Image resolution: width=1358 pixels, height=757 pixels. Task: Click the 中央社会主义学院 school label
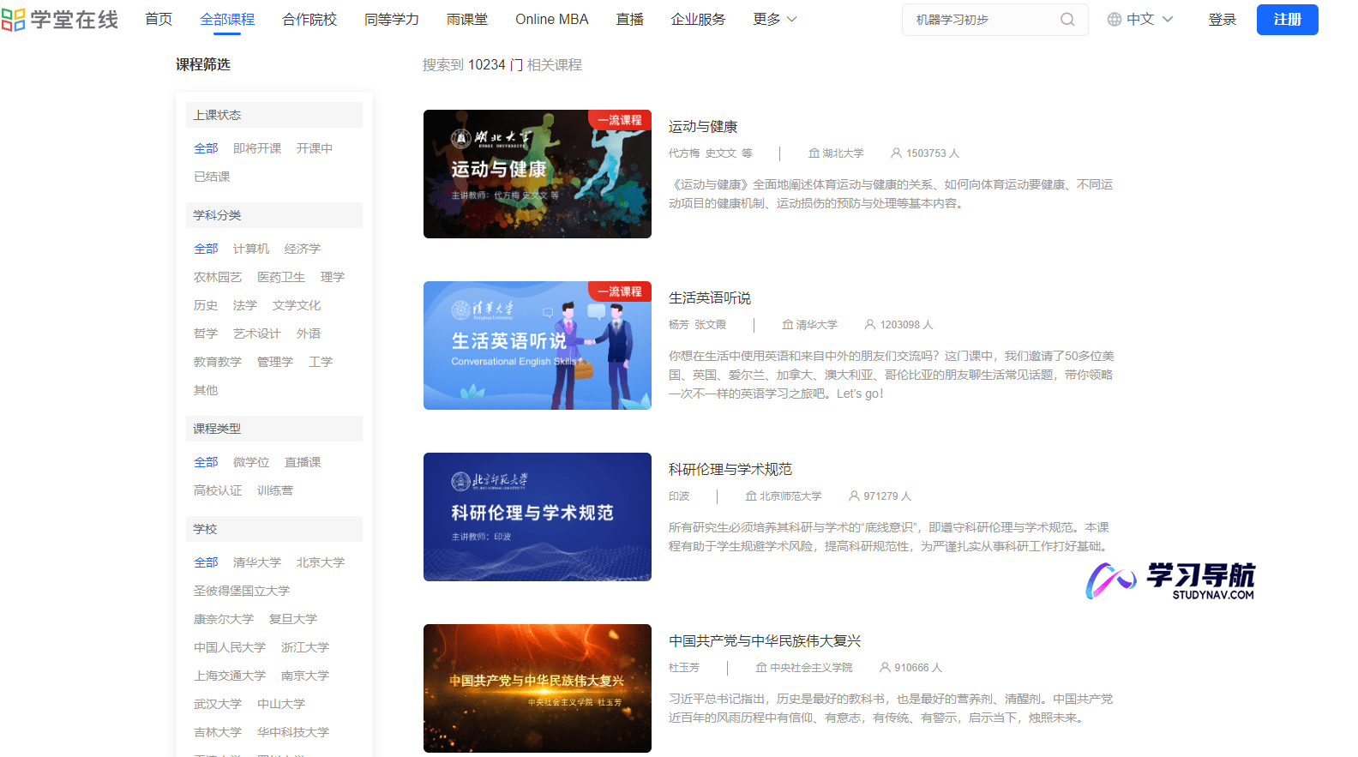pyautogui.click(x=811, y=668)
